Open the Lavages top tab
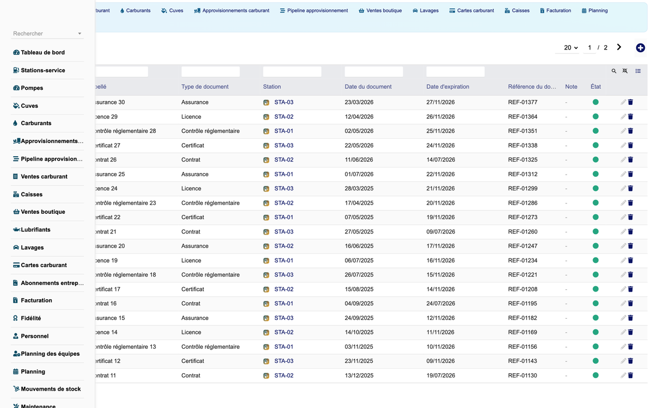The height and width of the screenshot is (408, 653). click(x=426, y=10)
